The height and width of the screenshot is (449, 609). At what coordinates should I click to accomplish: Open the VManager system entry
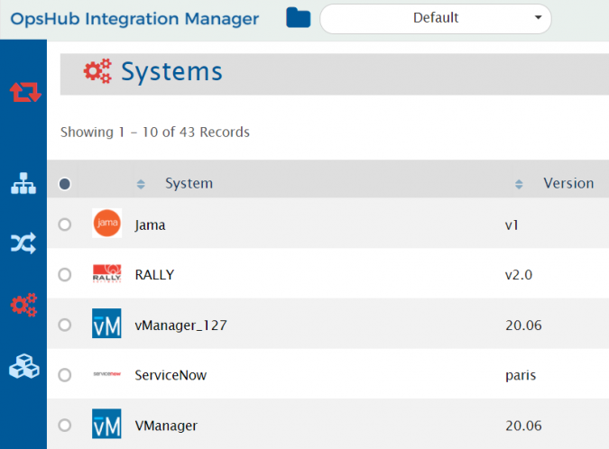coord(166,425)
